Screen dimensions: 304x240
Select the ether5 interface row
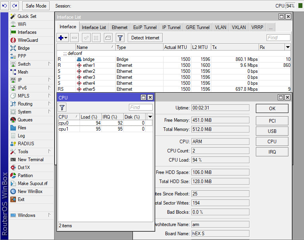pyautogui.click(x=173, y=89)
